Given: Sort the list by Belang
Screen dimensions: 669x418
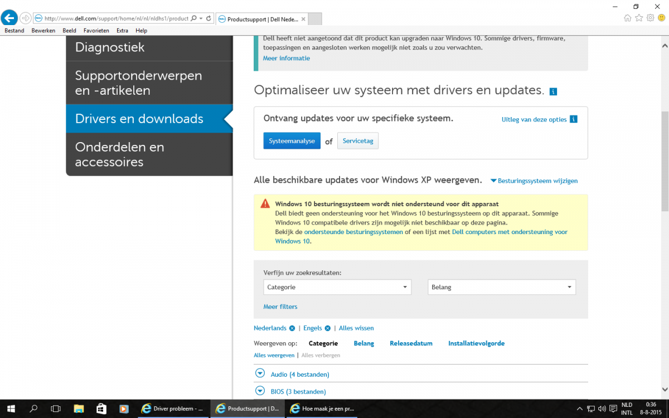Looking at the screenshot, I should coord(364,343).
